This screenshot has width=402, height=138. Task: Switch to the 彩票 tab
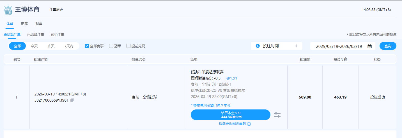click(39, 24)
